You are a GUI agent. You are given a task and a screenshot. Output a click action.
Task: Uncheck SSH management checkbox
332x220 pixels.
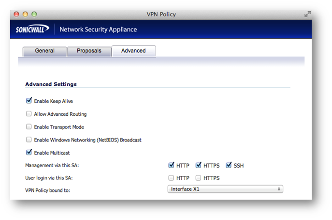(x=229, y=166)
